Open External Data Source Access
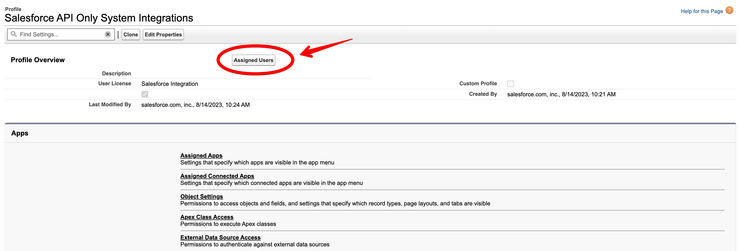741x251 pixels. [220, 237]
